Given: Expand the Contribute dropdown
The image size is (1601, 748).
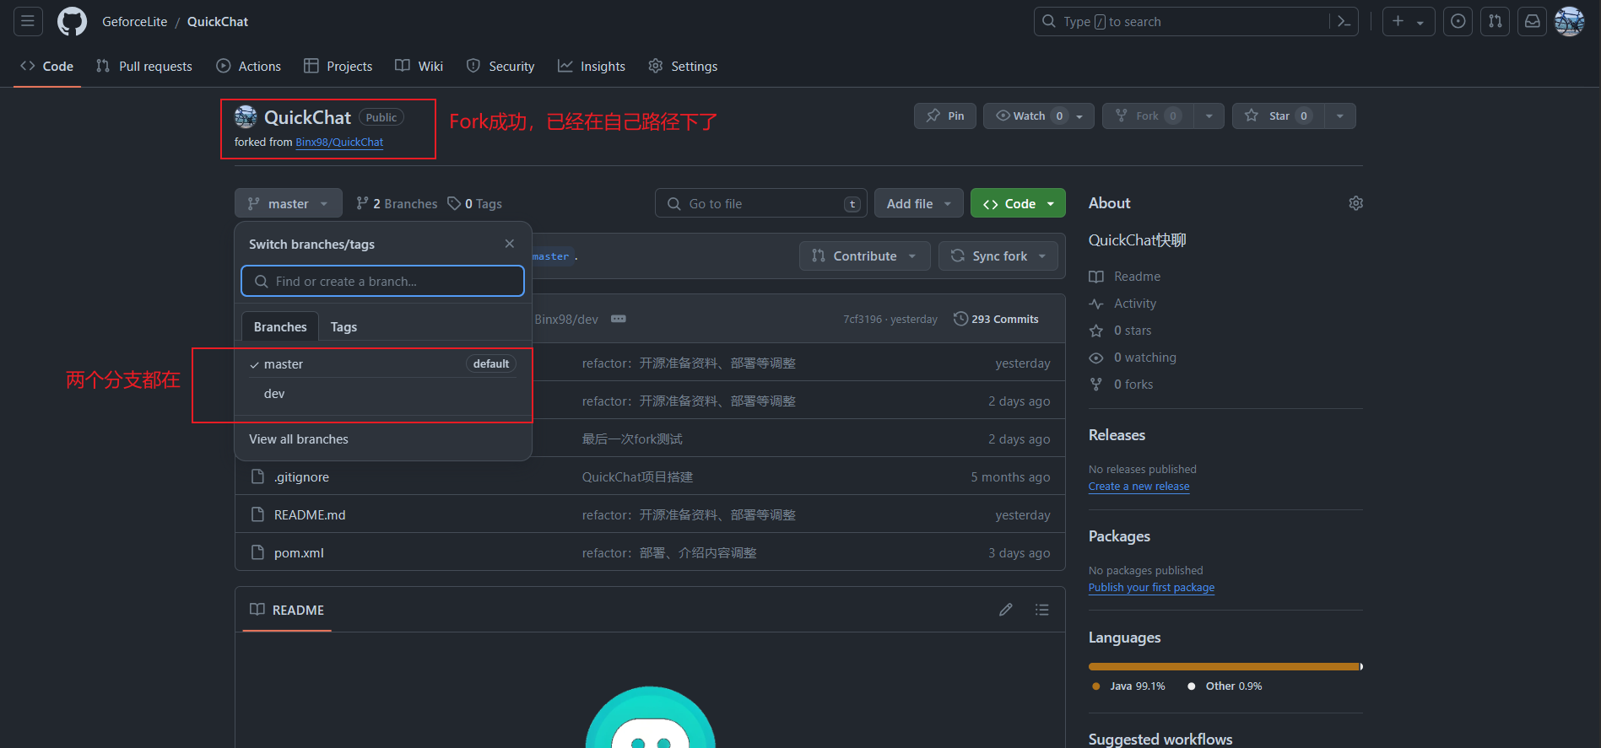Looking at the screenshot, I should (865, 256).
